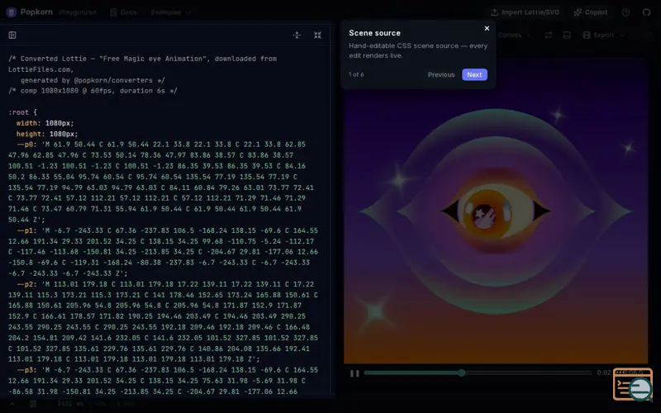The image size is (661, 413).
Task: Click the columns icon in bottom status bar
Action: 33,404
